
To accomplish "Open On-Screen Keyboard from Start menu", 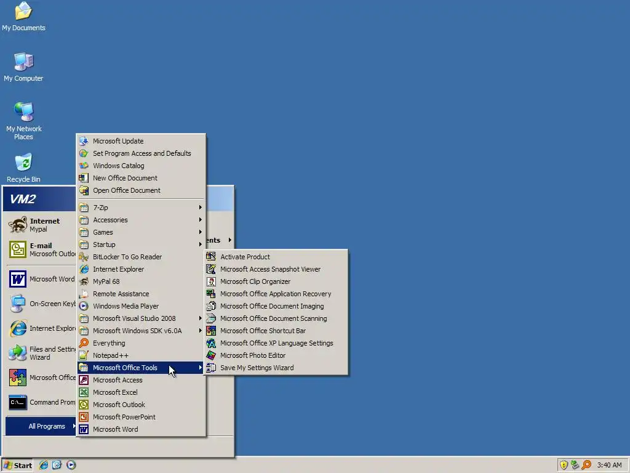I will pyautogui.click(x=41, y=304).
